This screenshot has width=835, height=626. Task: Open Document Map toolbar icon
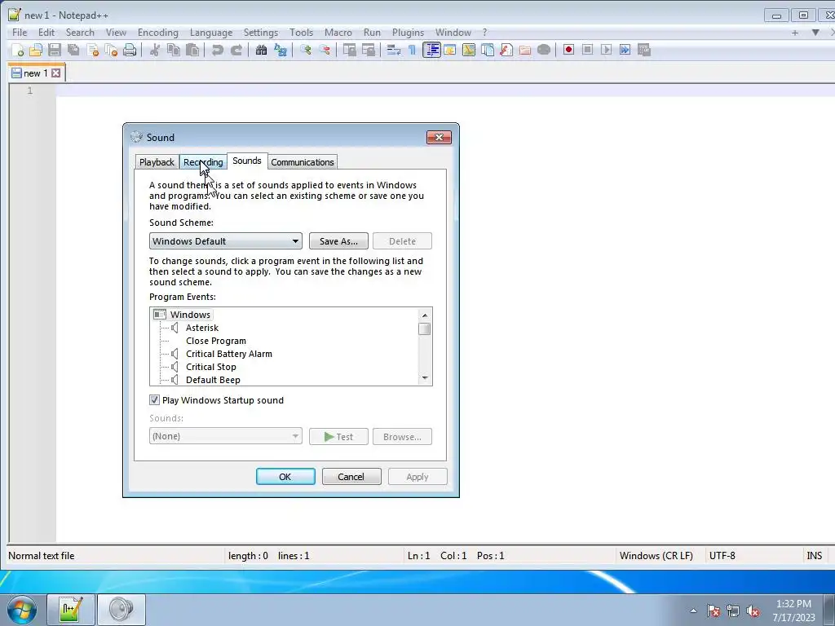click(469, 50)
